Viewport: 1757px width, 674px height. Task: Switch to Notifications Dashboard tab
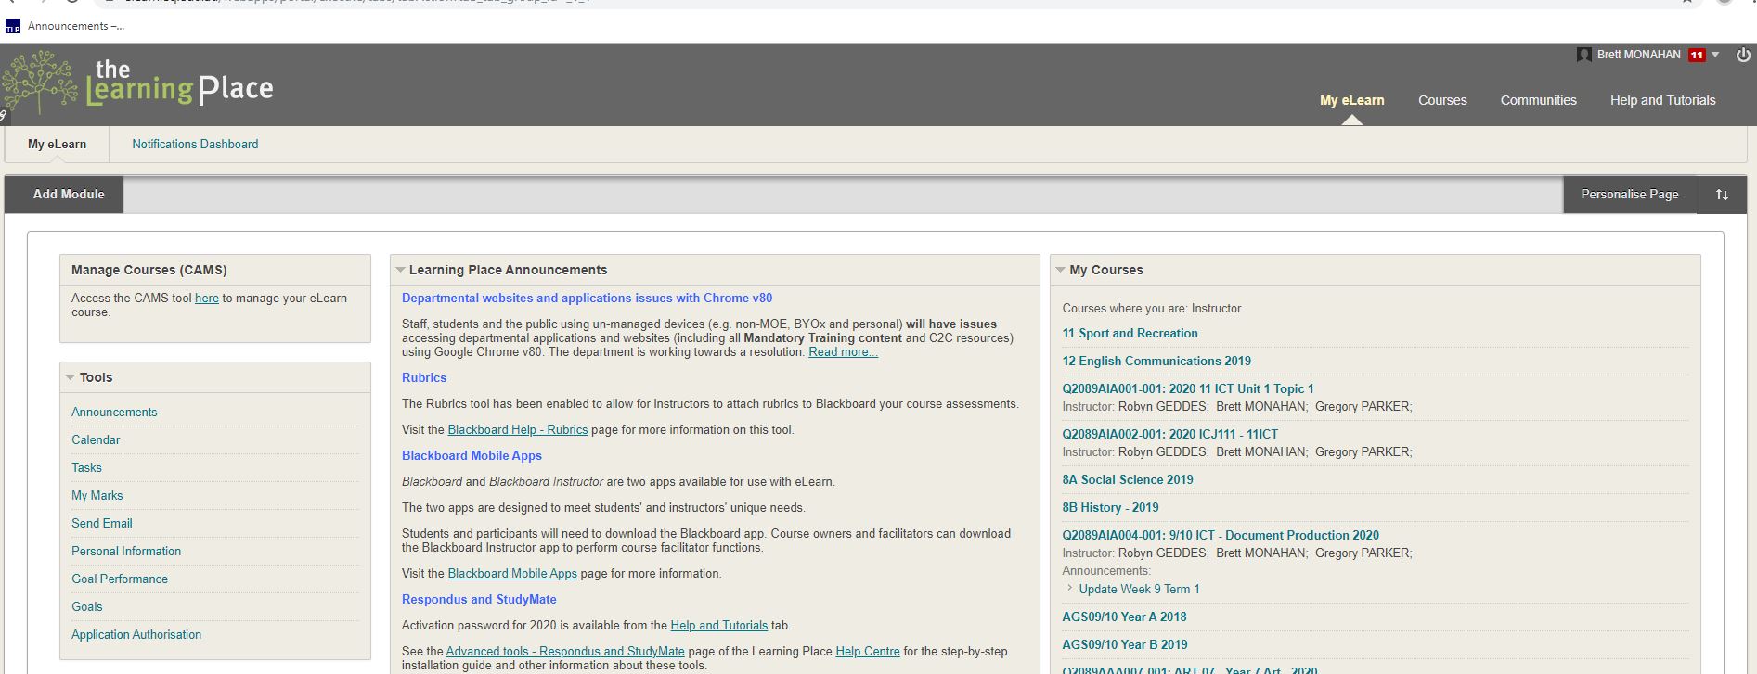coord(195,145)
